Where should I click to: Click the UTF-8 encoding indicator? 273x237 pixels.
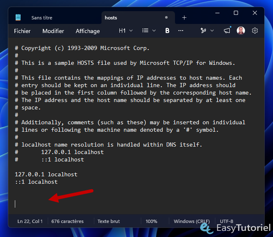click(226, 221)
